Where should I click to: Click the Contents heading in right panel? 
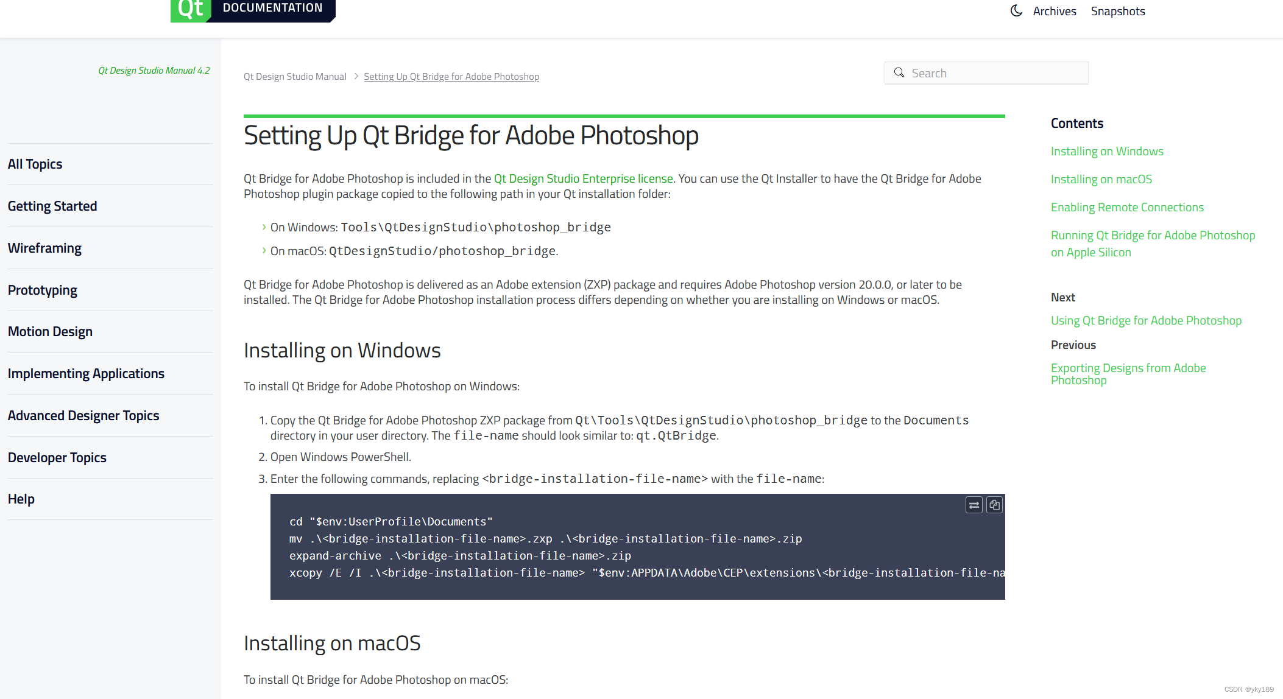[x=1077, y=124]
